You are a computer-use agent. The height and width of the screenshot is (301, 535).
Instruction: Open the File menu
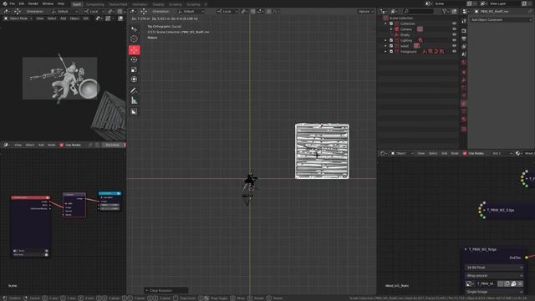pos(12,3)
